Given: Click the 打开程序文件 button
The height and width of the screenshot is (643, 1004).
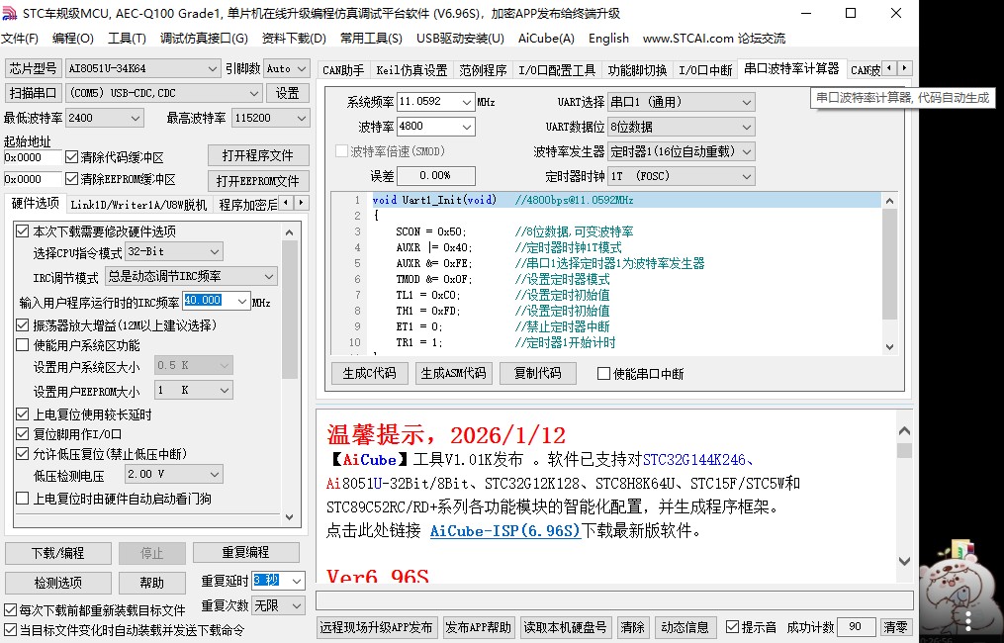Looking at the screenshot, I should point(257,155).
